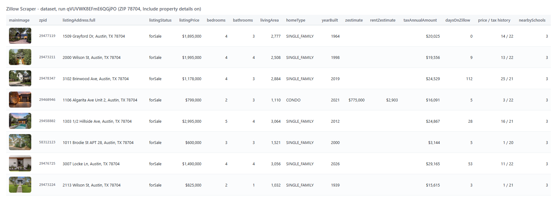Open thumbnail for 2000 Wilson St listing

click(x=20, y=57)
